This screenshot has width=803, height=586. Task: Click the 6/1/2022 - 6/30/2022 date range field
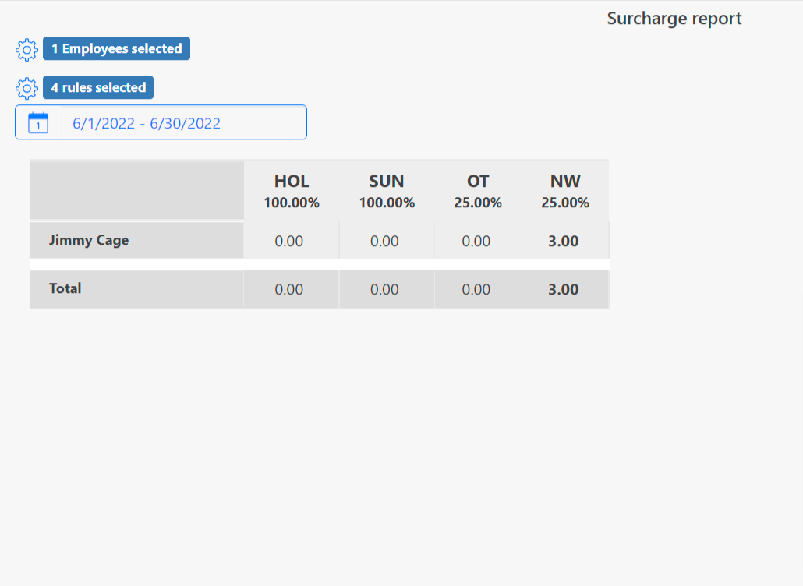click(x=147, y=123)
